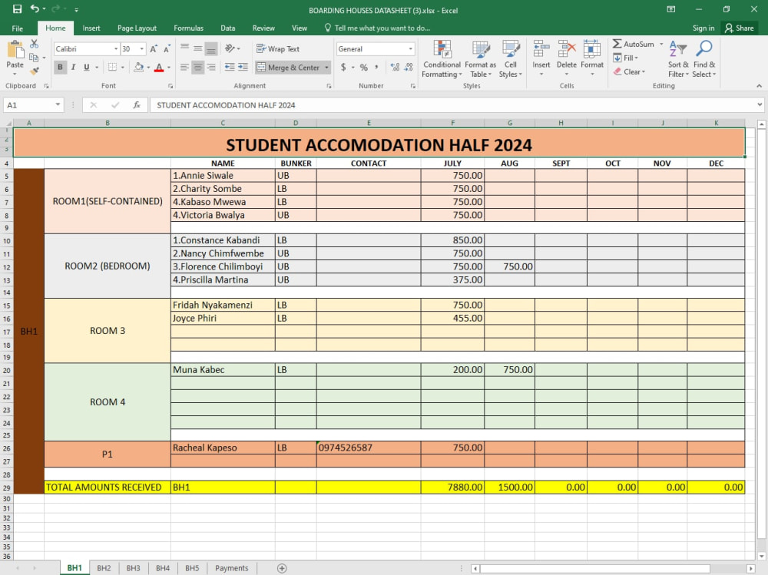The width and height of the screenshot is (768, 575).
Task: Click the Accounting dollar format icon
Action: coord(343,67)
